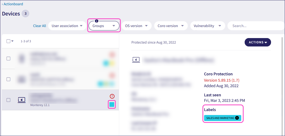Expand the Coro version filter
Screen dimensions: 285x136
(x=170, y=26)
